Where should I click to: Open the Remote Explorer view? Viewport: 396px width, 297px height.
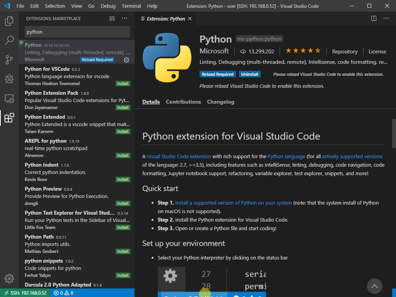tap(9, 99)
